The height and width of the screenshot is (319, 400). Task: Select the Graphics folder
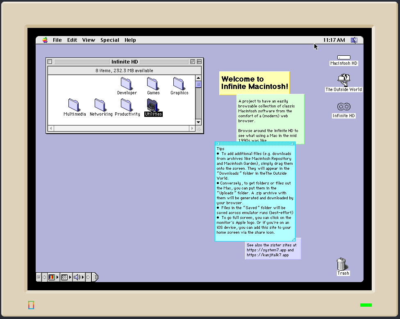click(x=179, y=84)
